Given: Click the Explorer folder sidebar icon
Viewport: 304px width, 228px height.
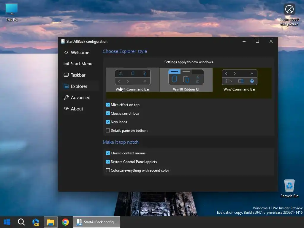Looking at the screenshot, I should pyautogui.click(x=66, y=86).
